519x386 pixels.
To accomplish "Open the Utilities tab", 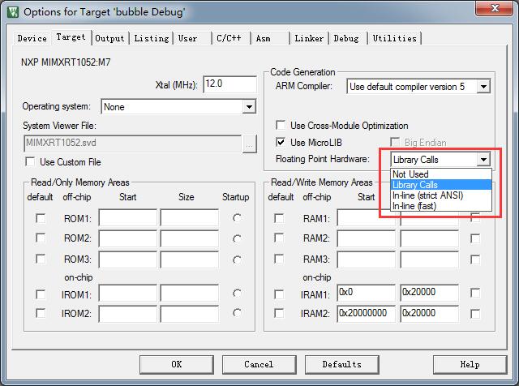I will [x=395, y=38].
